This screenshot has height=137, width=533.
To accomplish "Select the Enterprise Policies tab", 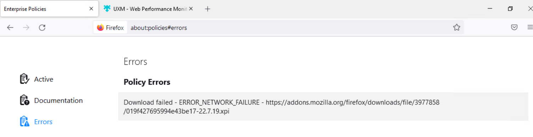I will tap(46, 9).
